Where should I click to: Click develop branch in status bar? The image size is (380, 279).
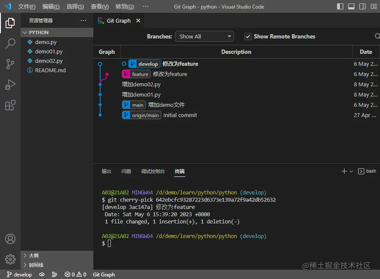19,275
